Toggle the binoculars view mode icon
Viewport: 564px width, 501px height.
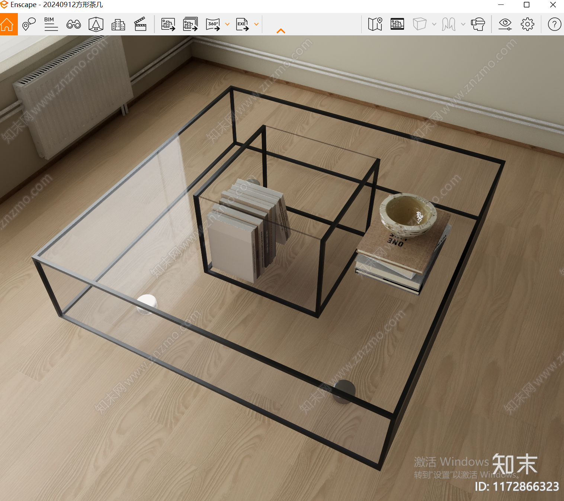(x=74, y=25)
